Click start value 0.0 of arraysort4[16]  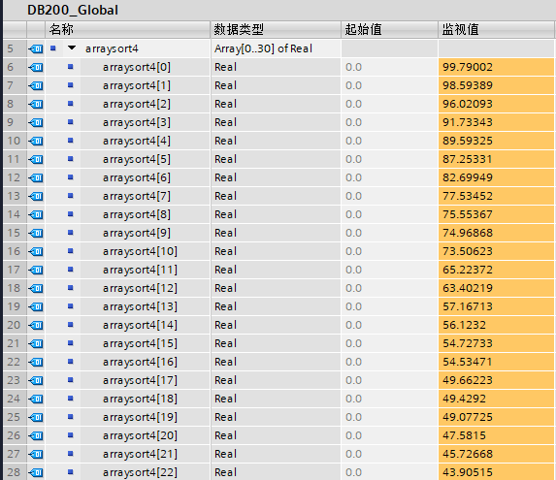pyautogui.click(x=389, y=362)
